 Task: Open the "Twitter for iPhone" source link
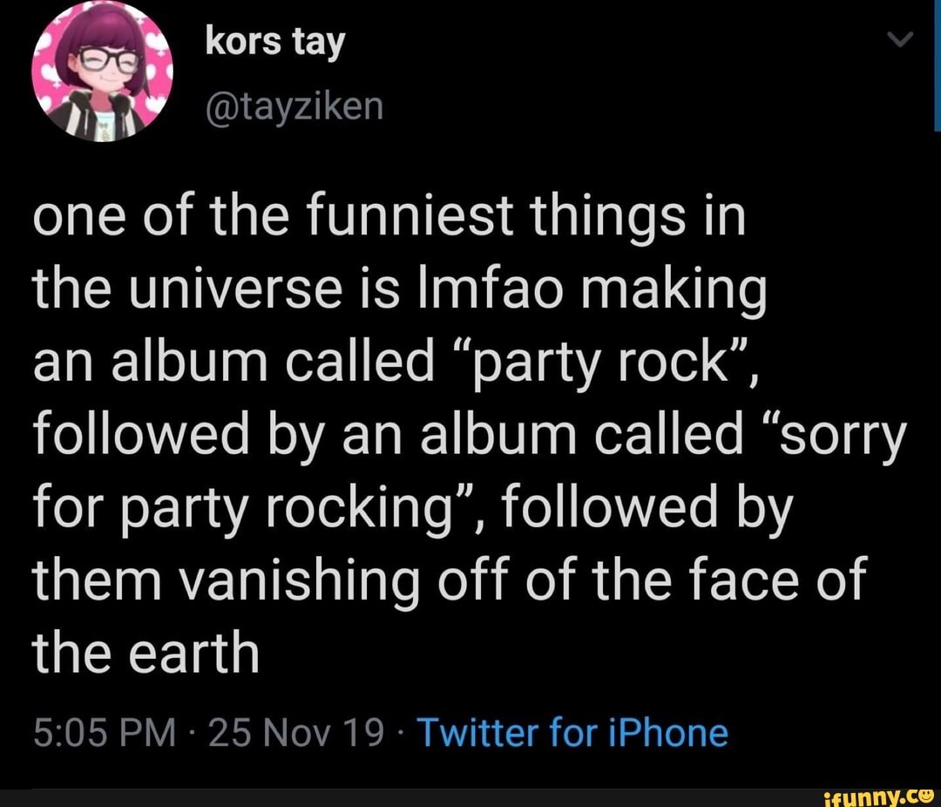(x=572, y=733)
